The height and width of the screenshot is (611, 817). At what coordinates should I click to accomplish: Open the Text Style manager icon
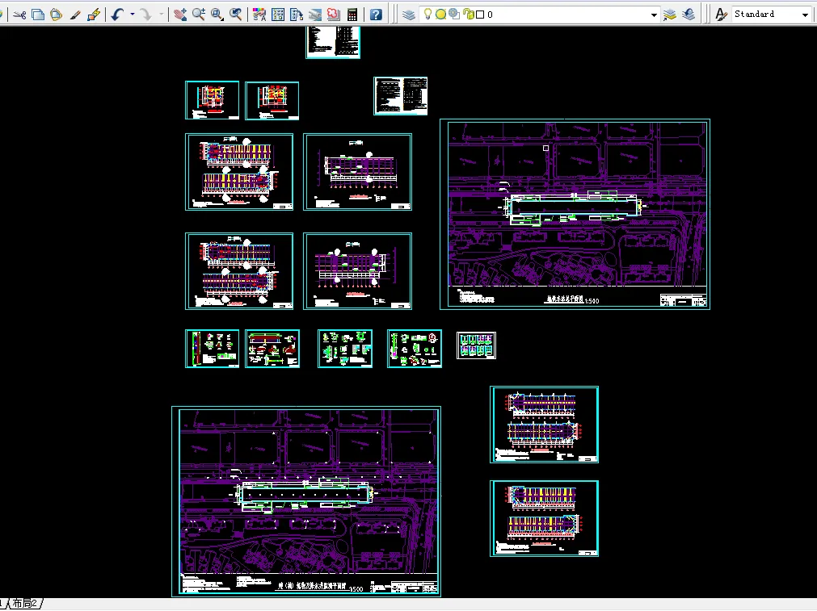point(721,15)
